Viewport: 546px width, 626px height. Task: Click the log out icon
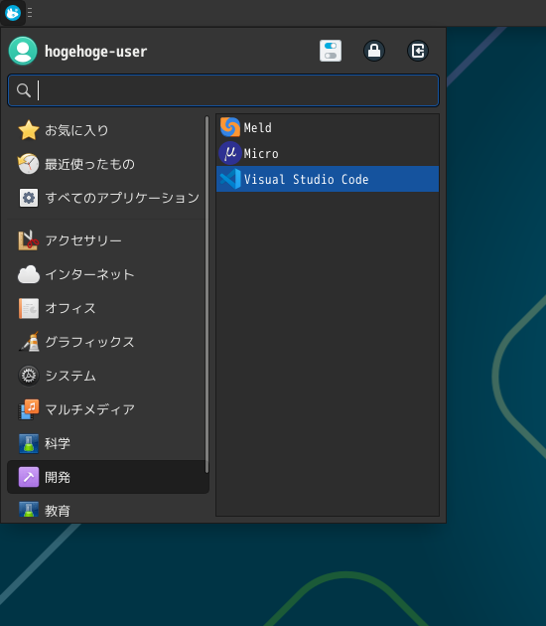click(x=418, y=51)
